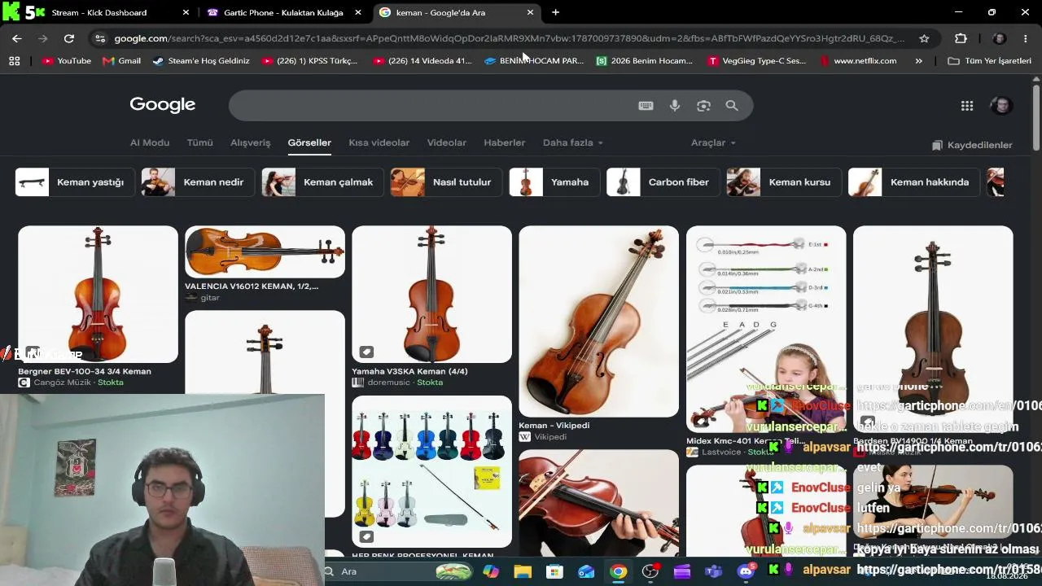The height and width of the screenshot is (586, 1042).
Task: Filter images by Yamaha chip
Action: point(554,182)
